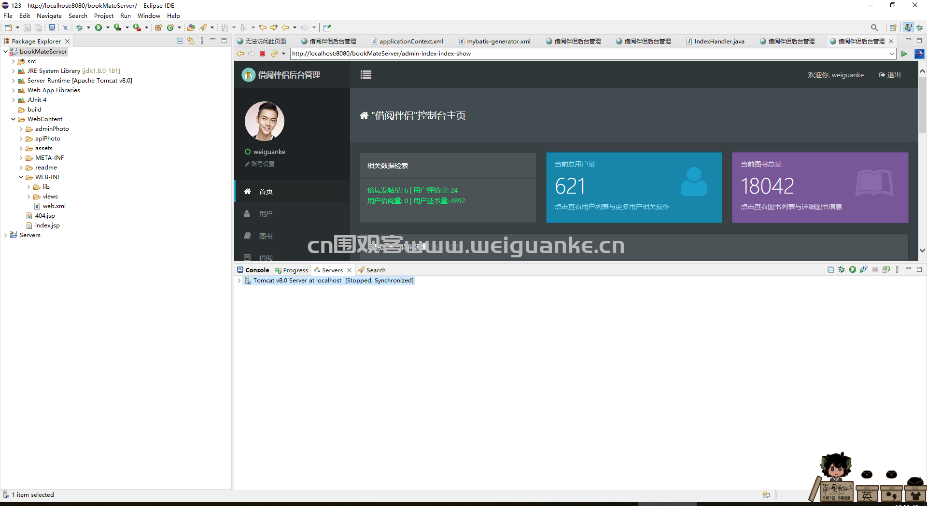Open the Console view tab
Viewport: 927px width, 506px height.
[253, 270]
